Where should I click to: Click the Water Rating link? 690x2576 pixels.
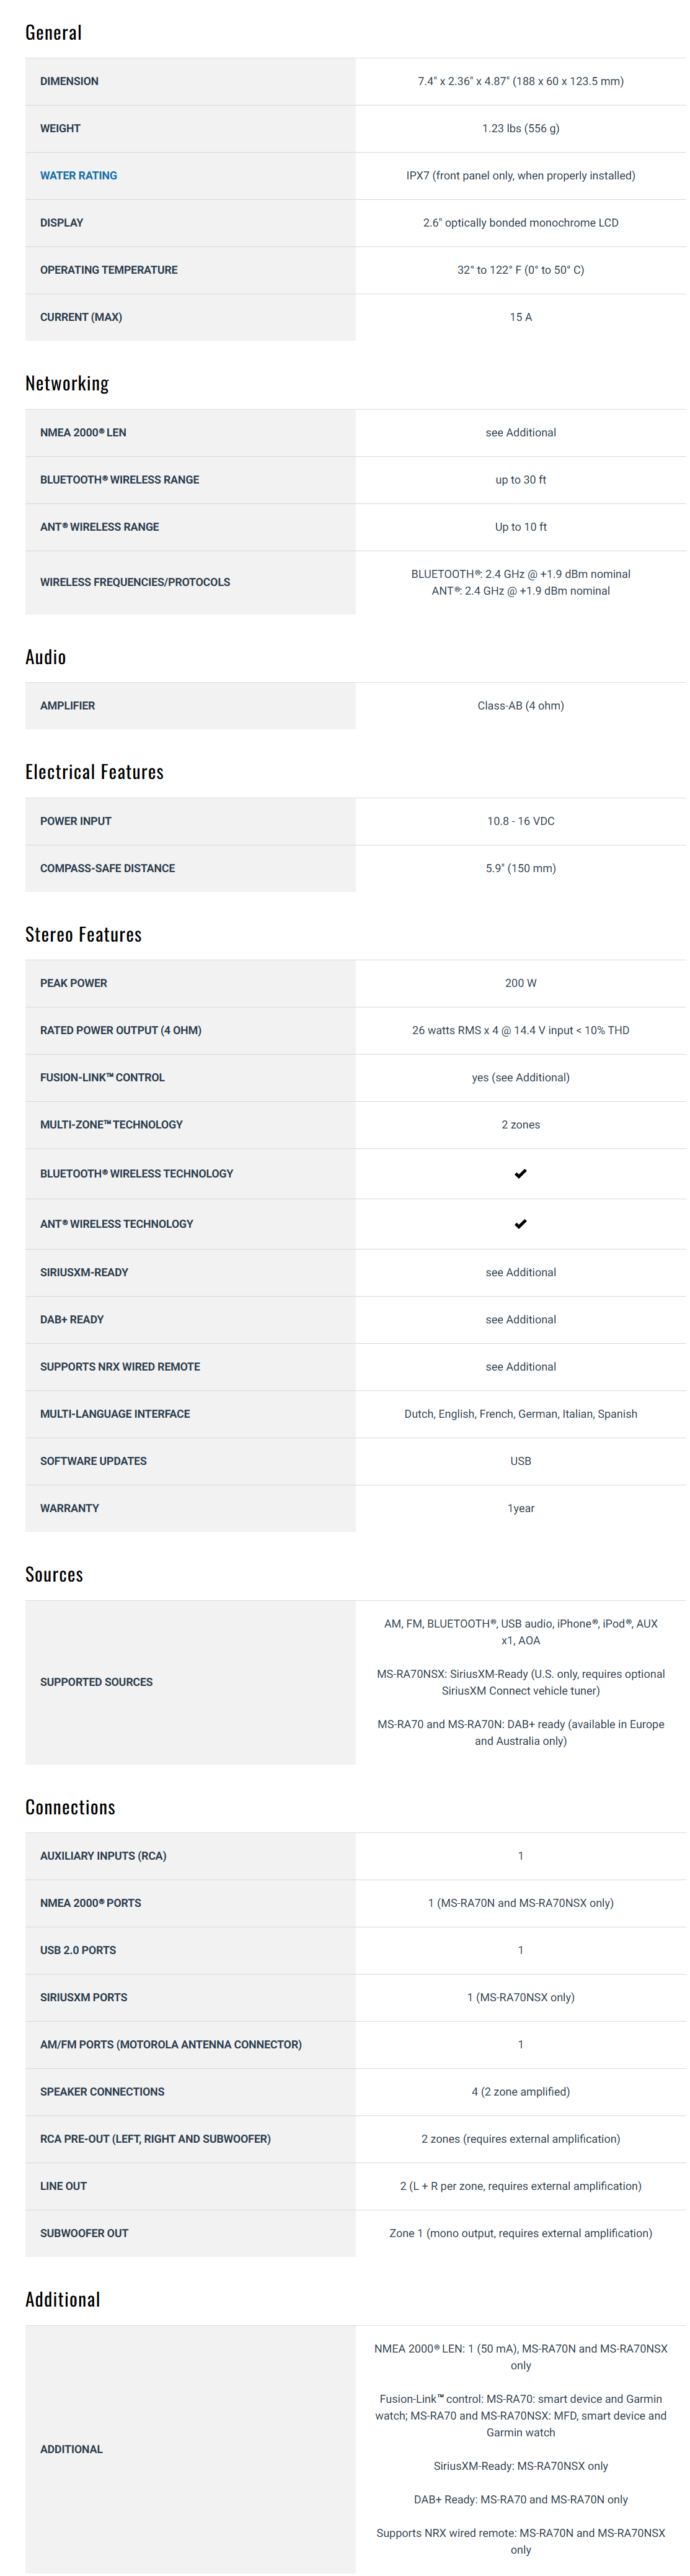click(x=78, y=176)
